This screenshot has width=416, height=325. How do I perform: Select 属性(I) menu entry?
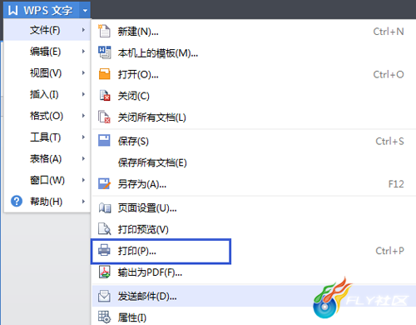(254, 317)
